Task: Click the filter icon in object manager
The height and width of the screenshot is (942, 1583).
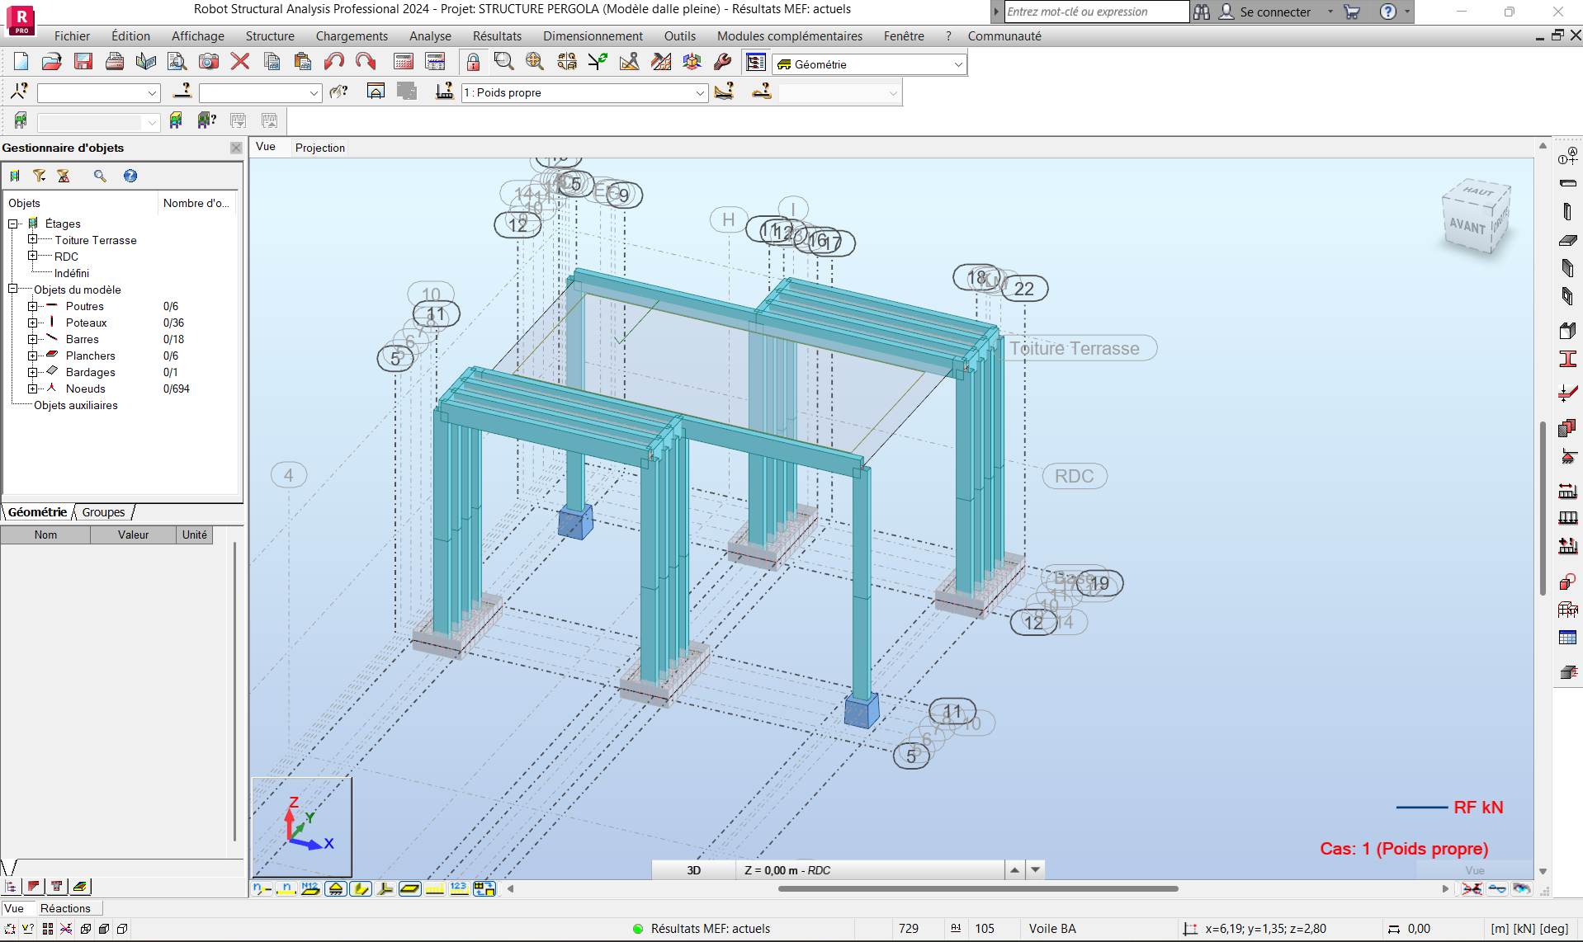Action: coord(39,176)
